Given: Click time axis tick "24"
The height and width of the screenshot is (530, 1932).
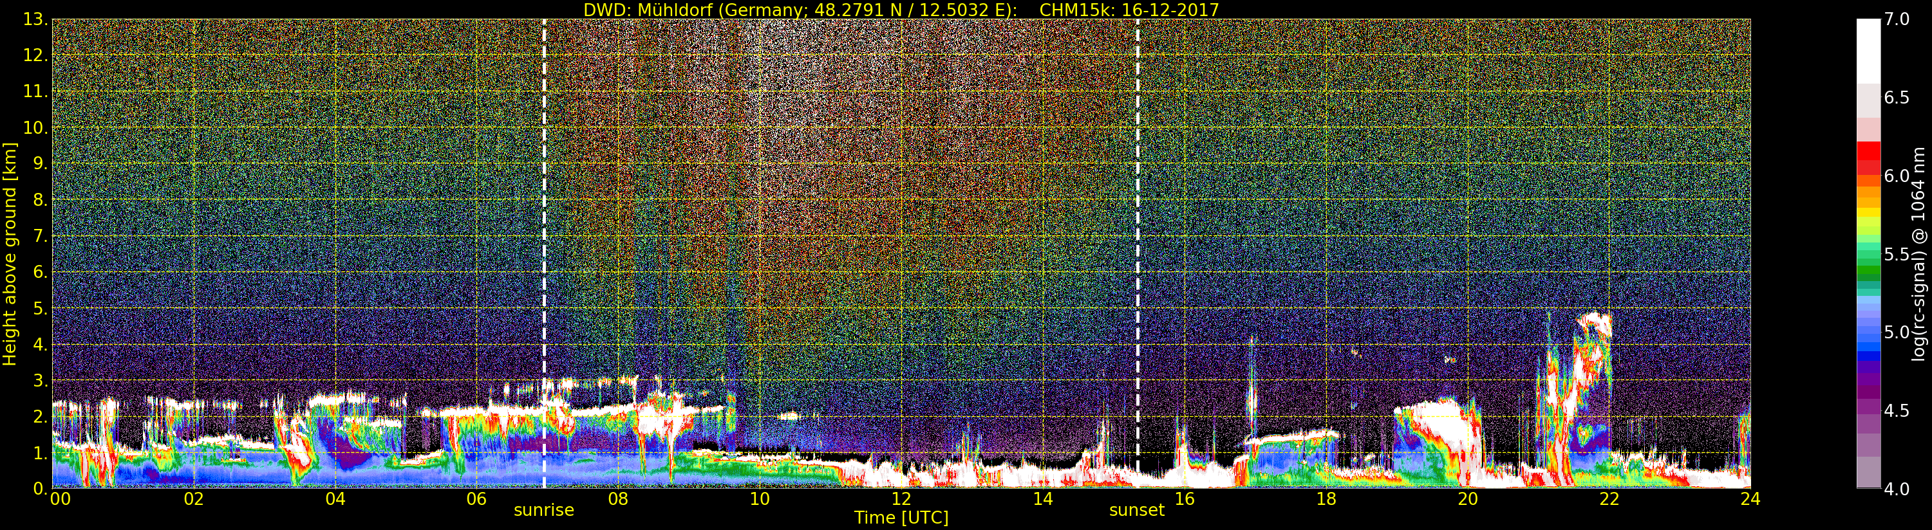Looking at the screenshot, I should [1750, 499].
